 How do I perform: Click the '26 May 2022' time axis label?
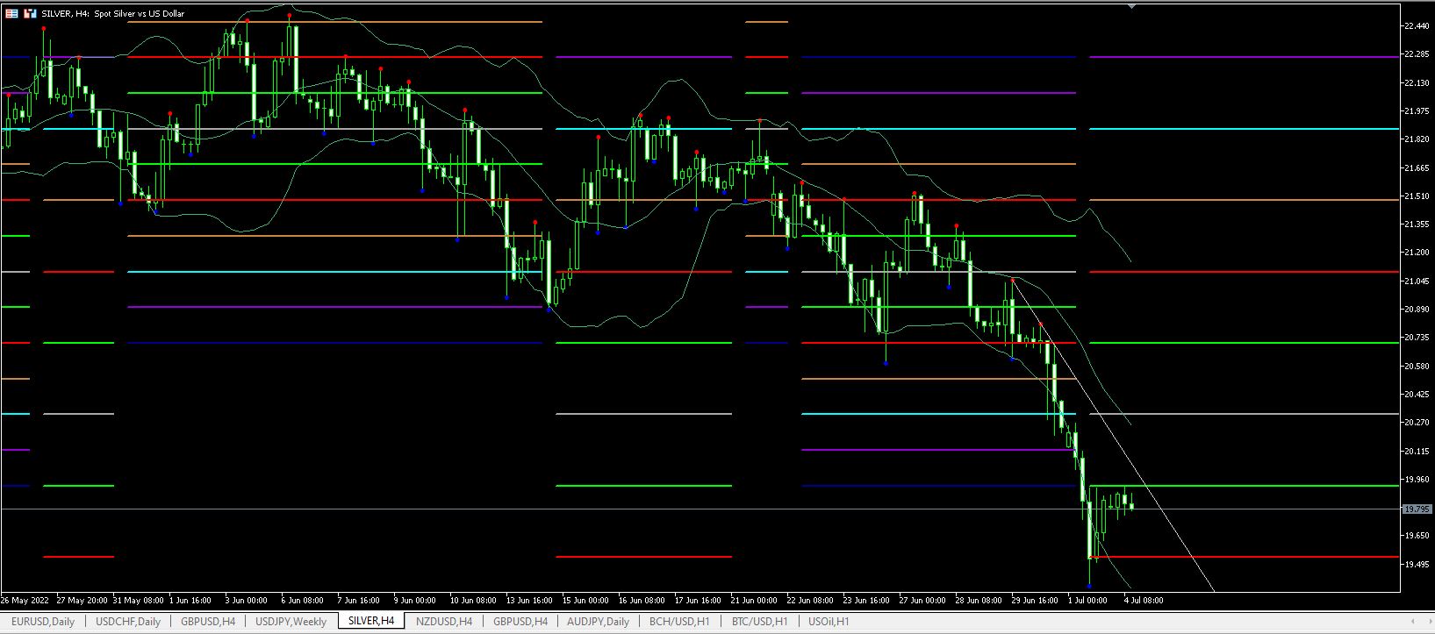click(x=25, y=601)
